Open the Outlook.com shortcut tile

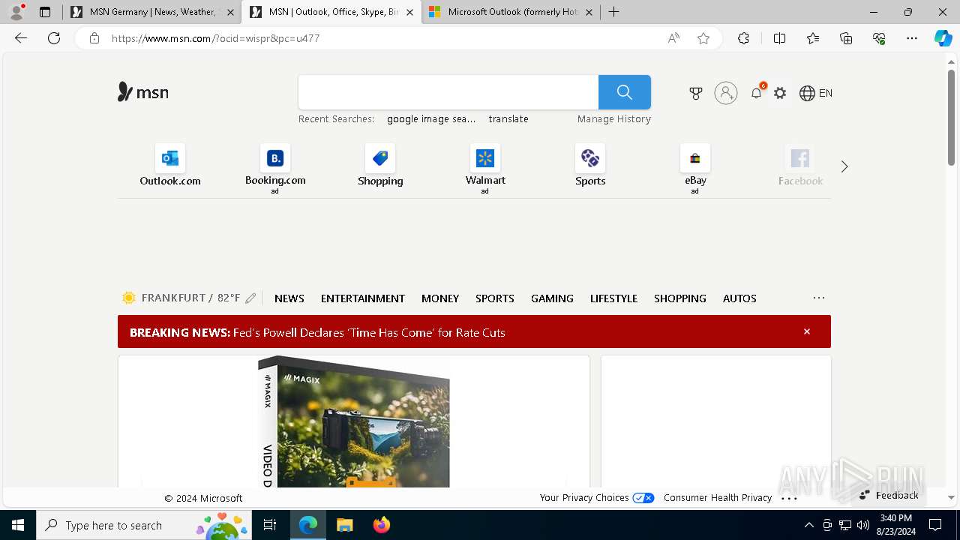[x=170, y=166]
